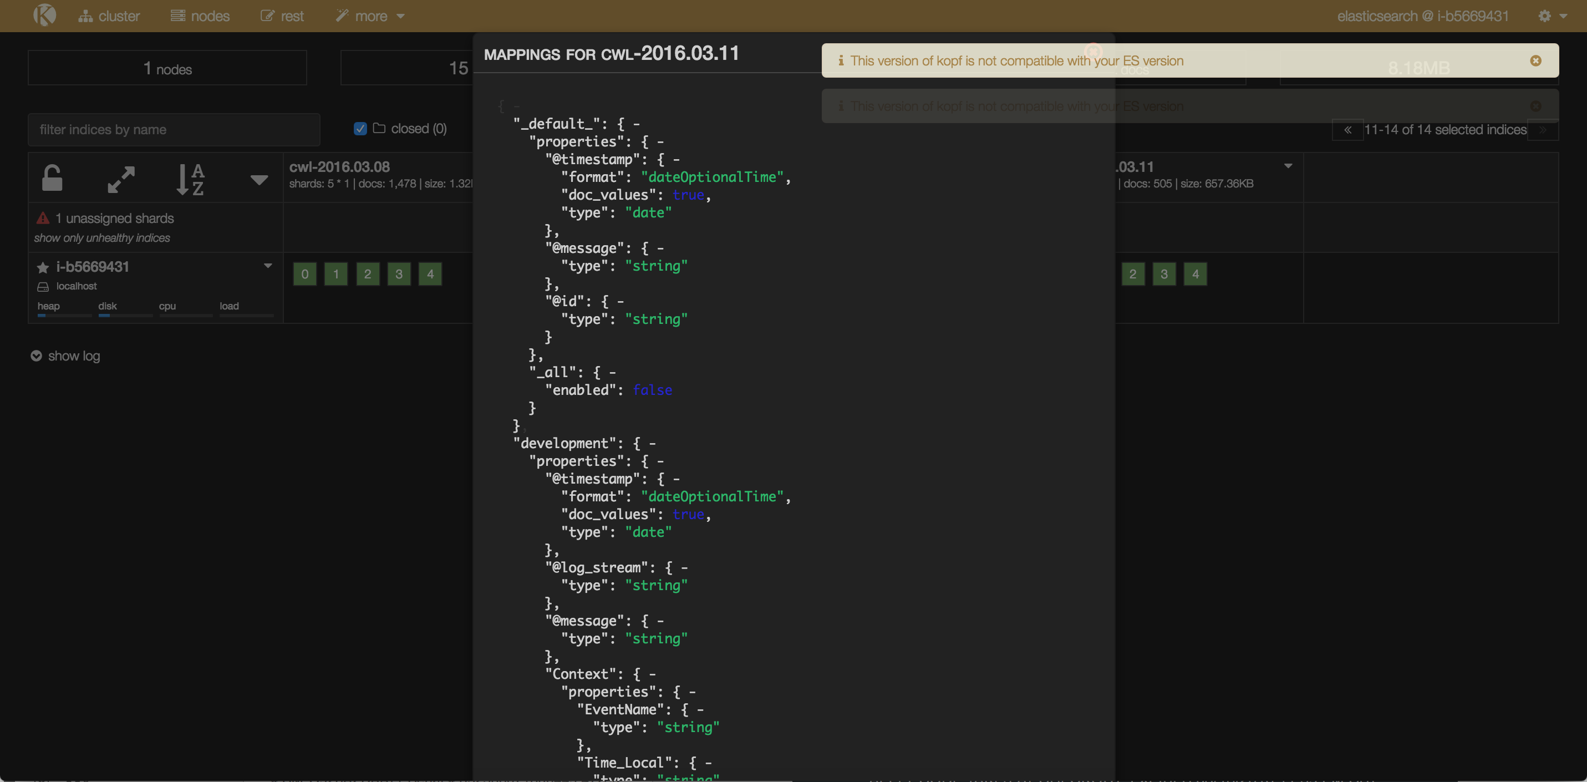The image size is (1587, 782).
Task: Click the star icon beside i-b5669431
Action: point(43,267)
